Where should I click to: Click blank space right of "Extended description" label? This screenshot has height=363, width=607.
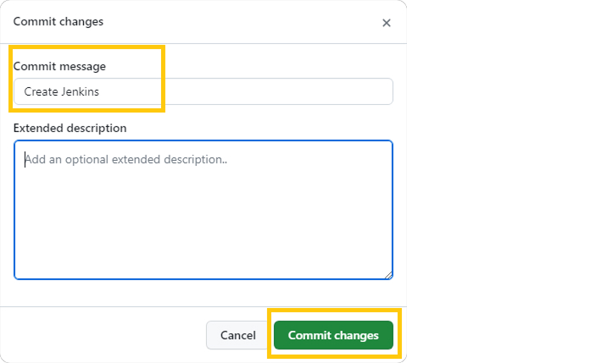pyautogui.click(x=254, y=128)
